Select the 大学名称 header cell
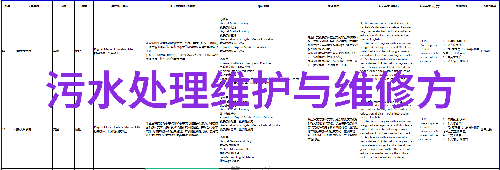The height and width of the screenshot is (170, 500). [33, 6]
